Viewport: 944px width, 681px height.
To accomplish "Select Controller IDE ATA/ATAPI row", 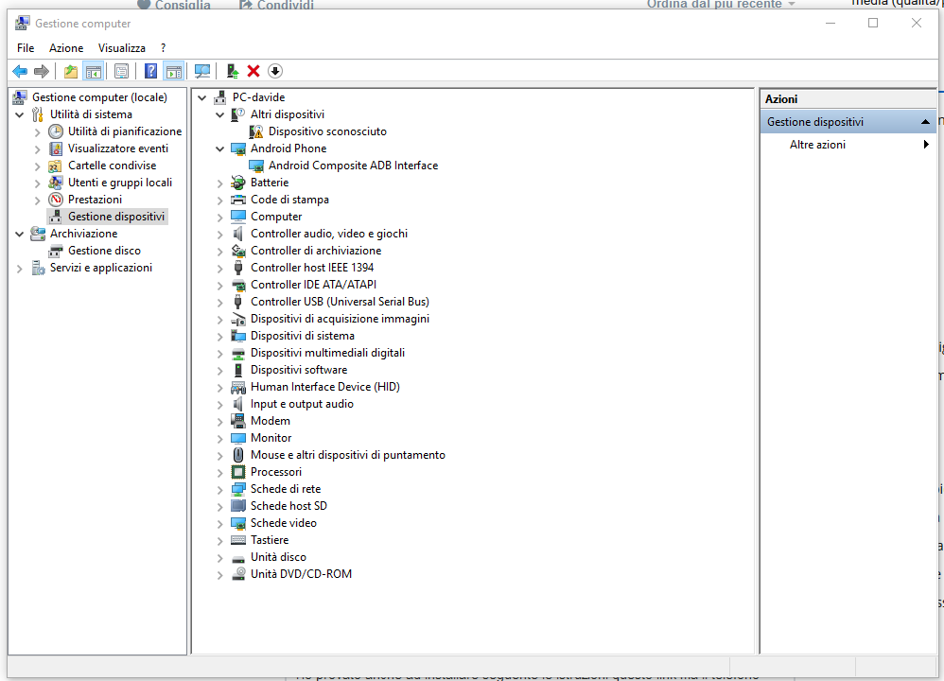I will coord(313,285).
